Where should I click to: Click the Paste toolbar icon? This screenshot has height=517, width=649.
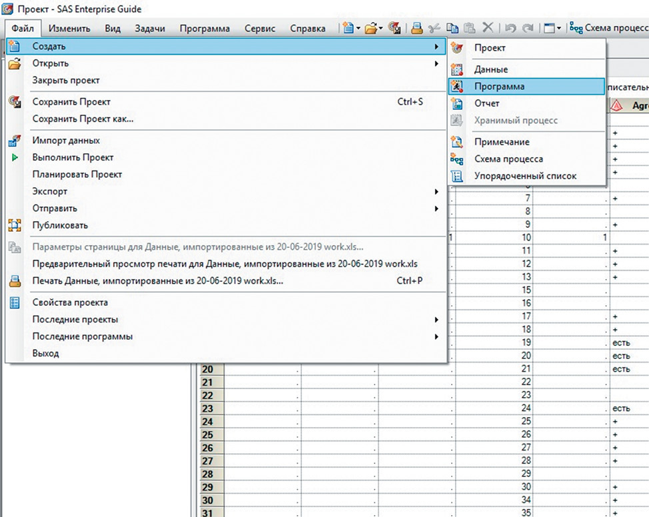469,28
